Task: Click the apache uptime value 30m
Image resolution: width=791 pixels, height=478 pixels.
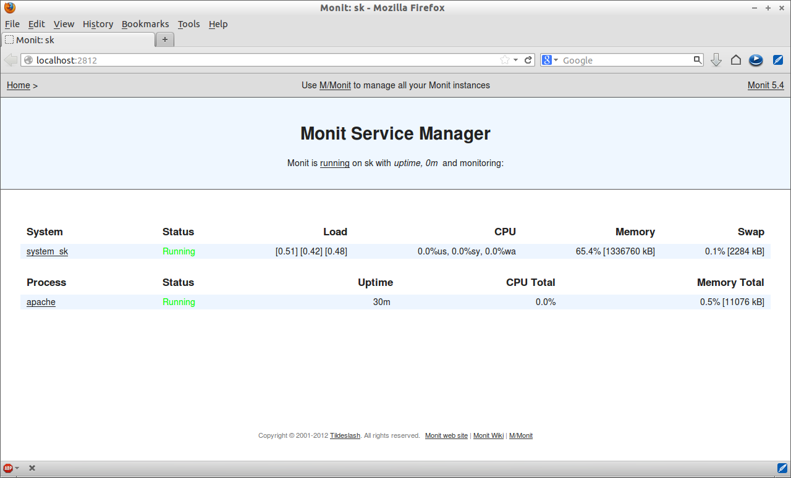Action: (382, 302)
